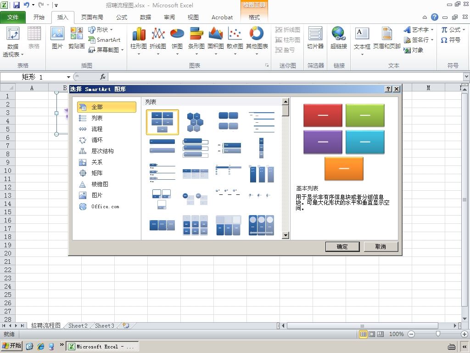The width and height of the screenshot is (470, 353).
Task: Click the Microsoft Excel taskbar button
Action: point(102,347)
